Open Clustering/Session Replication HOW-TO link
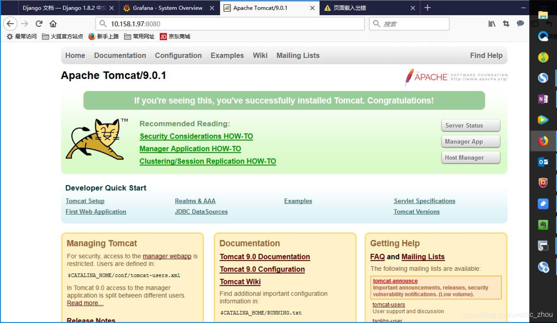The height and width of the screenshot is (323, 557). (208, 161)
